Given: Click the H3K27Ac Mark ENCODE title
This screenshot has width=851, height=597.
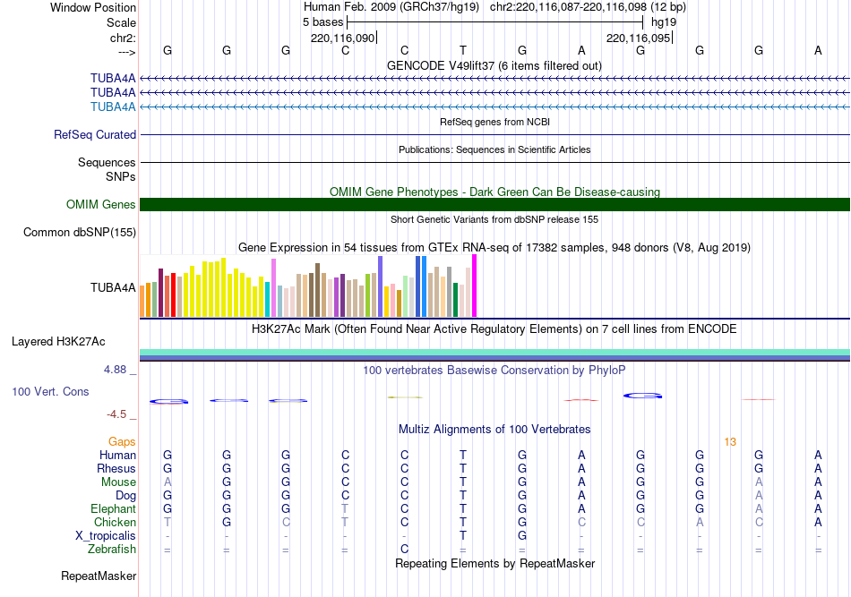Looking at the screenshot, I should point(494,329).
